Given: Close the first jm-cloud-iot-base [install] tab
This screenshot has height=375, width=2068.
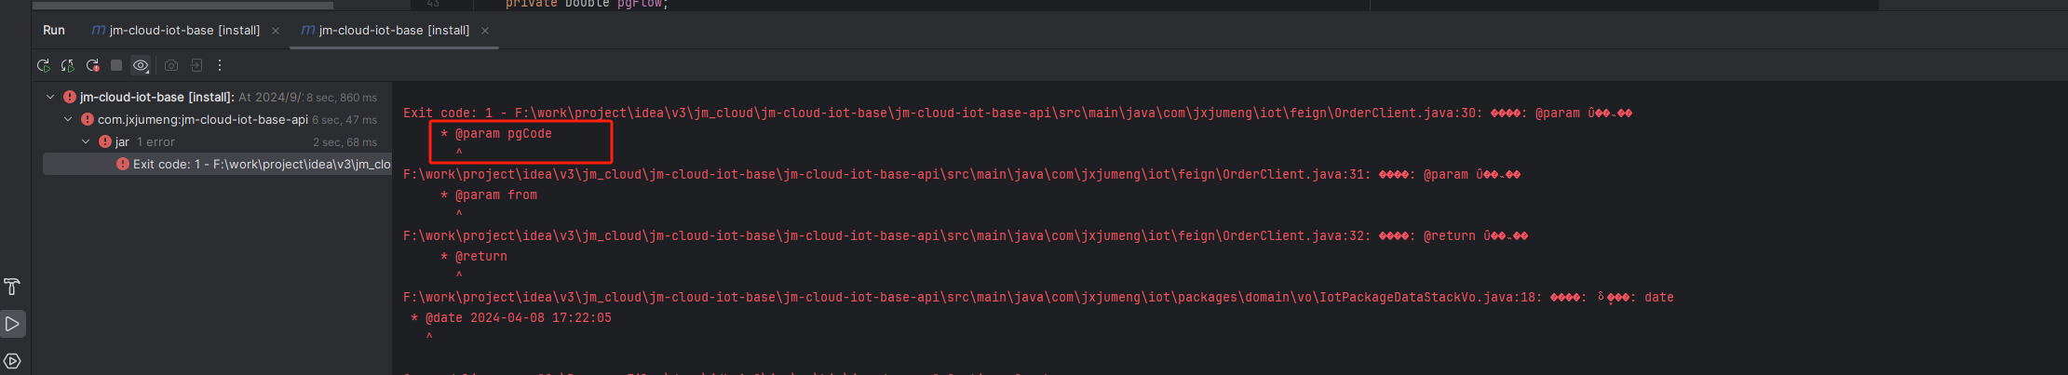Looking at the screenshot, I should pyautogui.click(x=276, y=31).
